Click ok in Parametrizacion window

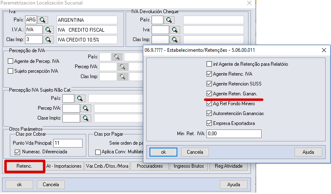[x=19, y=185]
